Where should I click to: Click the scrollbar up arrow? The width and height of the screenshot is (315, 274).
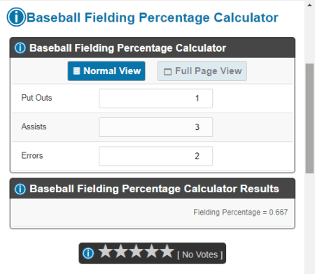(309, 5)
